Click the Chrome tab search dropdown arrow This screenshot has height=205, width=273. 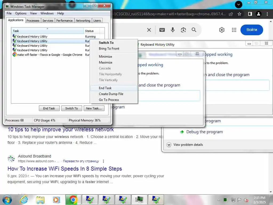point(239,5)
